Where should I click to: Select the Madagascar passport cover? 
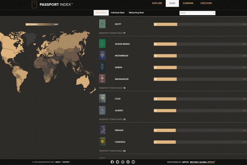point(102,79)
